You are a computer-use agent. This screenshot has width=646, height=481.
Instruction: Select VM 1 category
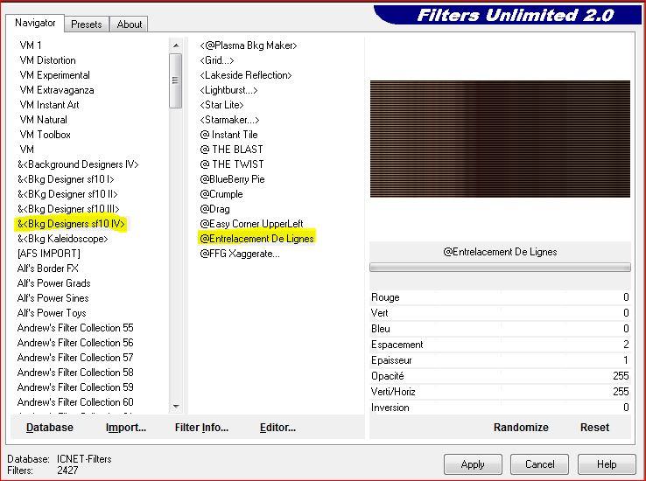coord(31,45)
